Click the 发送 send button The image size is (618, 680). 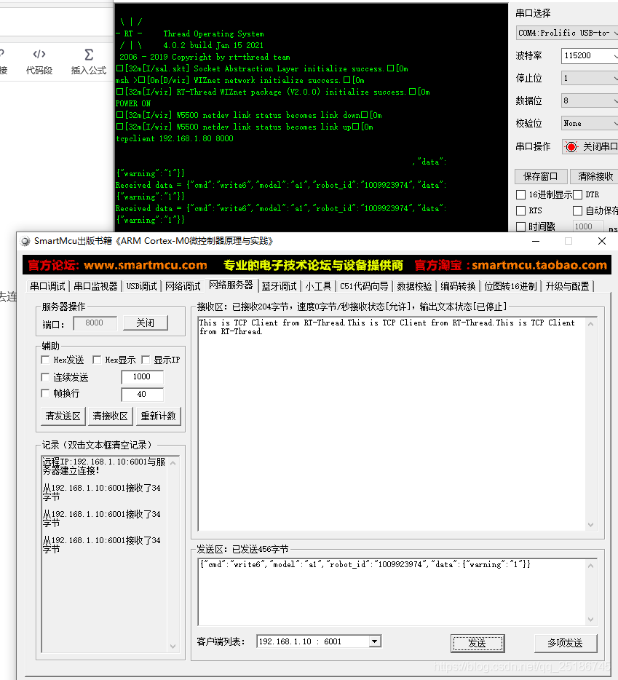(x=477, y=643)
